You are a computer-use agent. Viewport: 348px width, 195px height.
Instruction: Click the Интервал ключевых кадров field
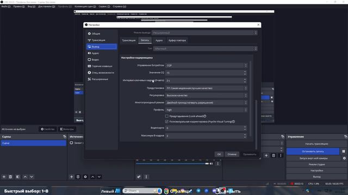coord(206,81)
